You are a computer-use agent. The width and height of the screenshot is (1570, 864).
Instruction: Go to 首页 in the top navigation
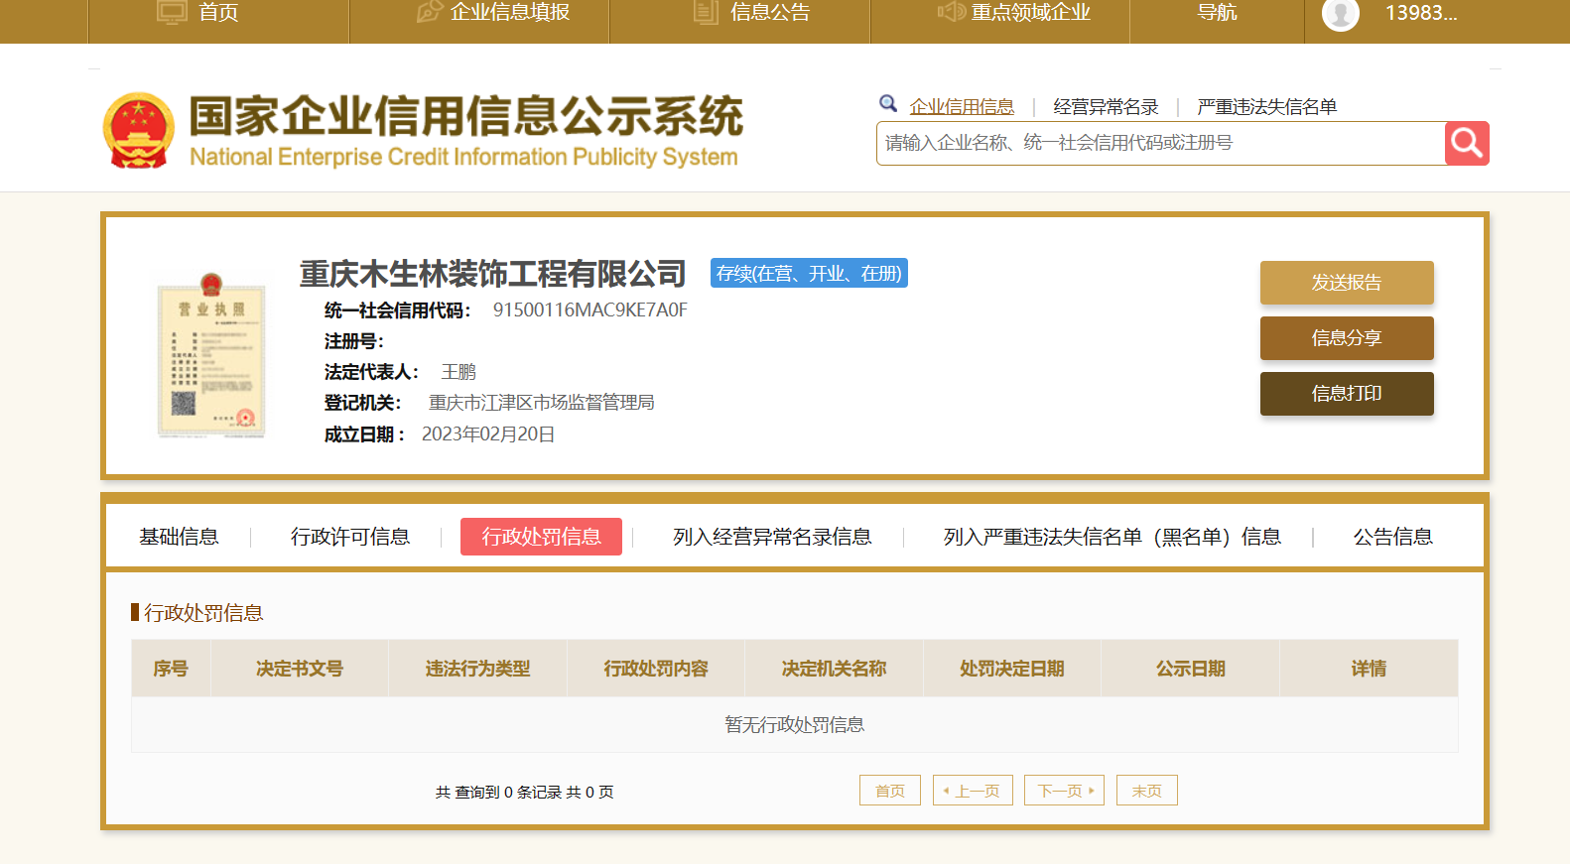[x=218, y=13]
